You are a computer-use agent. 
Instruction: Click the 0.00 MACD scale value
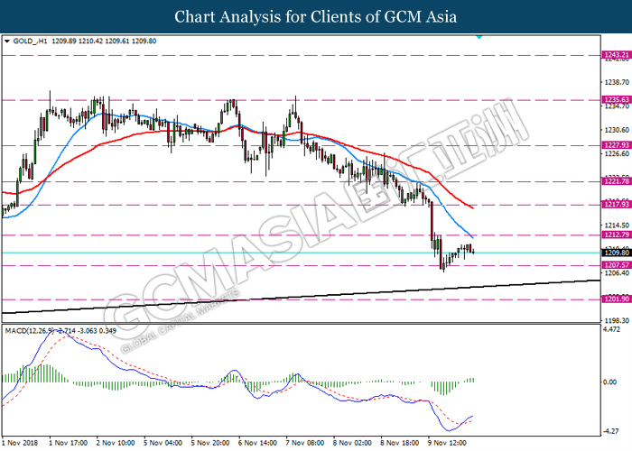(x=609, y=382)
